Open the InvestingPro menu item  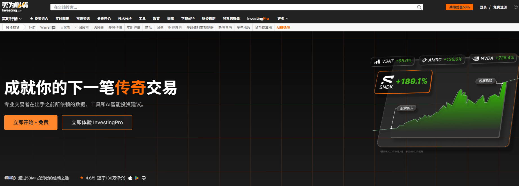258,19
